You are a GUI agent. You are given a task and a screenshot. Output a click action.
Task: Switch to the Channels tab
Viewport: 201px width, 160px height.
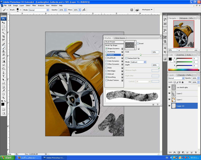(x=181, y=75)
